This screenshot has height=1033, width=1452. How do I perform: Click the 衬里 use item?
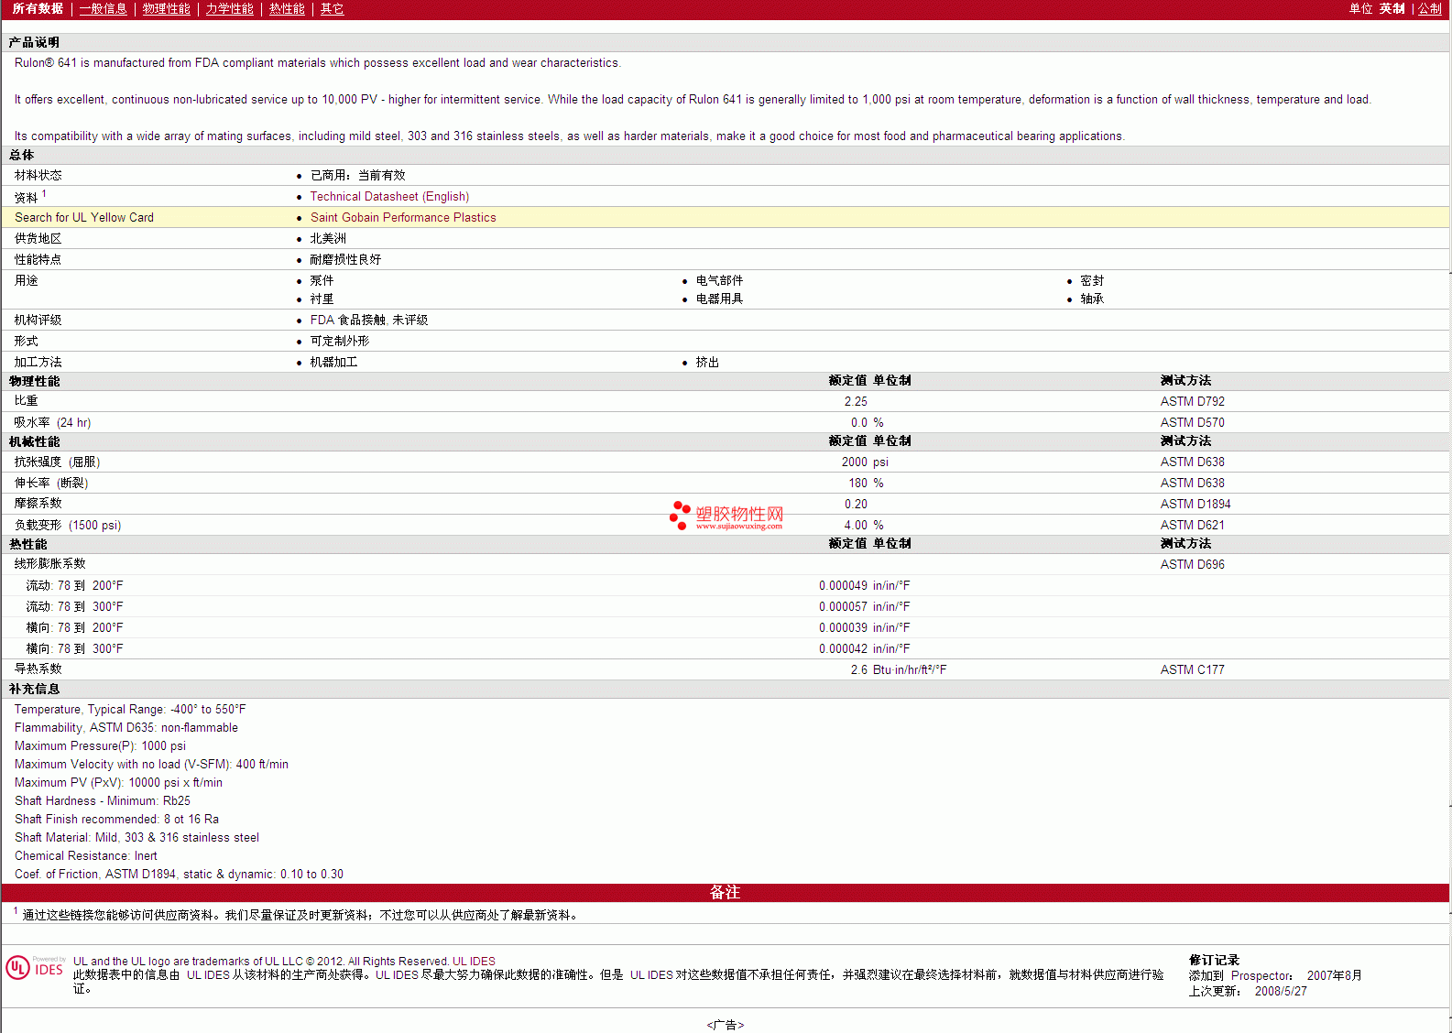click(322, 299)
